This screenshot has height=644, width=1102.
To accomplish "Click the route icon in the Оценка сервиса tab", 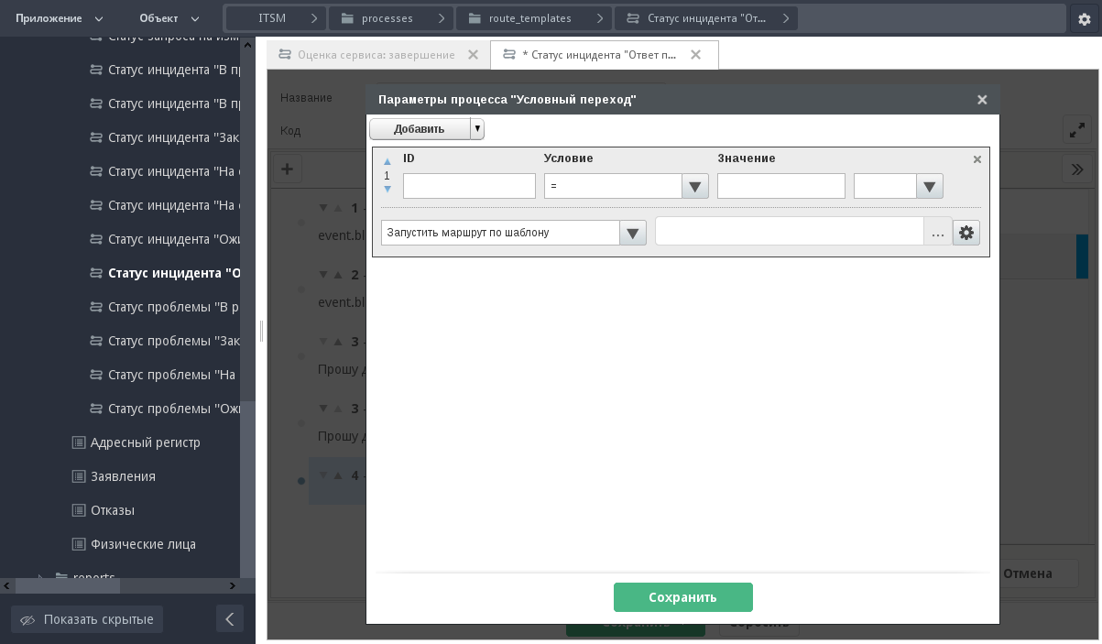I will tap(285, 55).
